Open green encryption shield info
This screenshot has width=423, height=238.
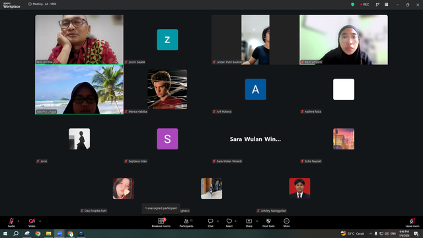(352, 5)
